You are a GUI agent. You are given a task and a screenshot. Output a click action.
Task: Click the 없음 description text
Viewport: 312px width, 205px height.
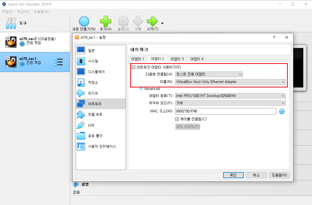click(76, 192)
